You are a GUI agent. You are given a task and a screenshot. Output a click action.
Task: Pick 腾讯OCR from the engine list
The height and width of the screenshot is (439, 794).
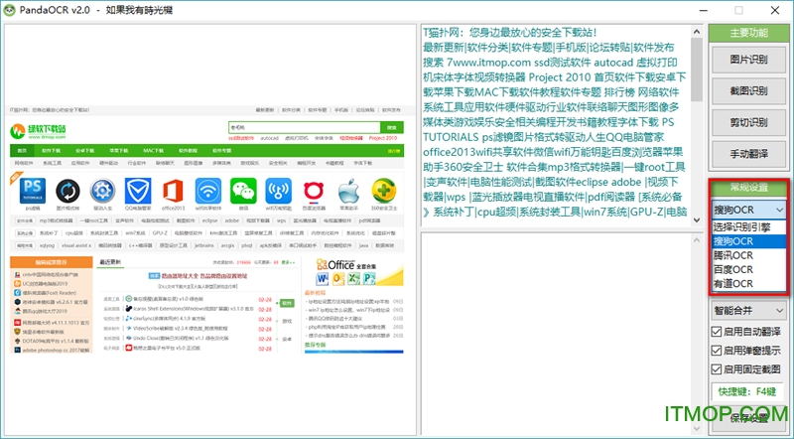pos(748,255)
